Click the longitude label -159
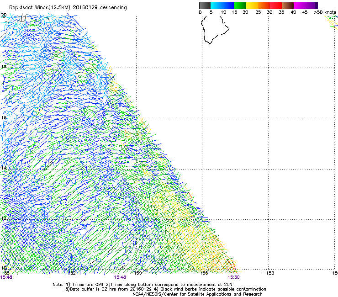This screenshot has width=338, height=297. (137, 273)
